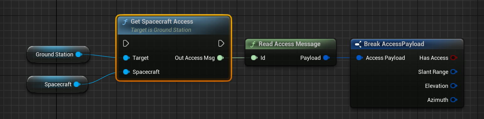
Task: Click the Ground Station variable output pin
Action: 79,55
